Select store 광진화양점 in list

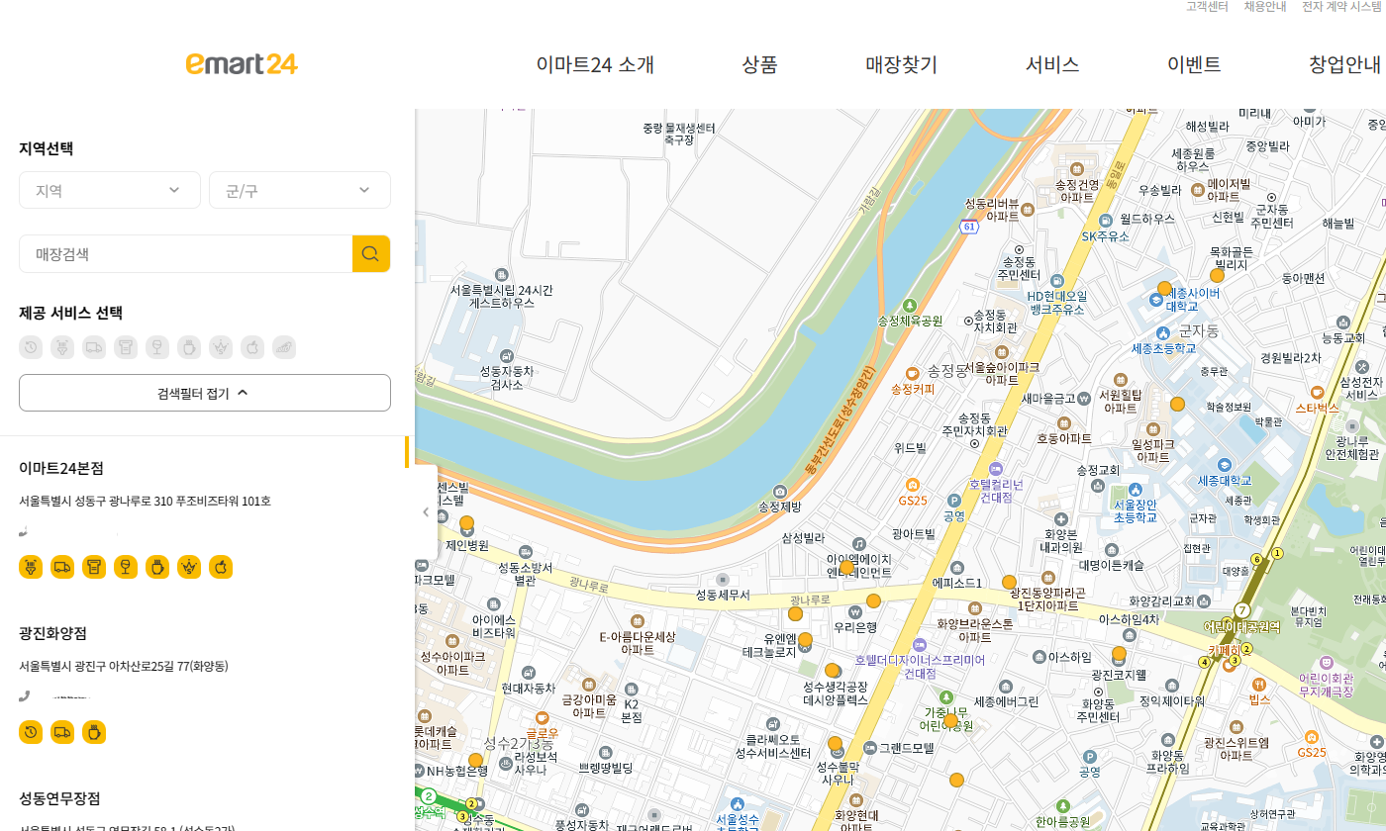[x=52, y=633]
